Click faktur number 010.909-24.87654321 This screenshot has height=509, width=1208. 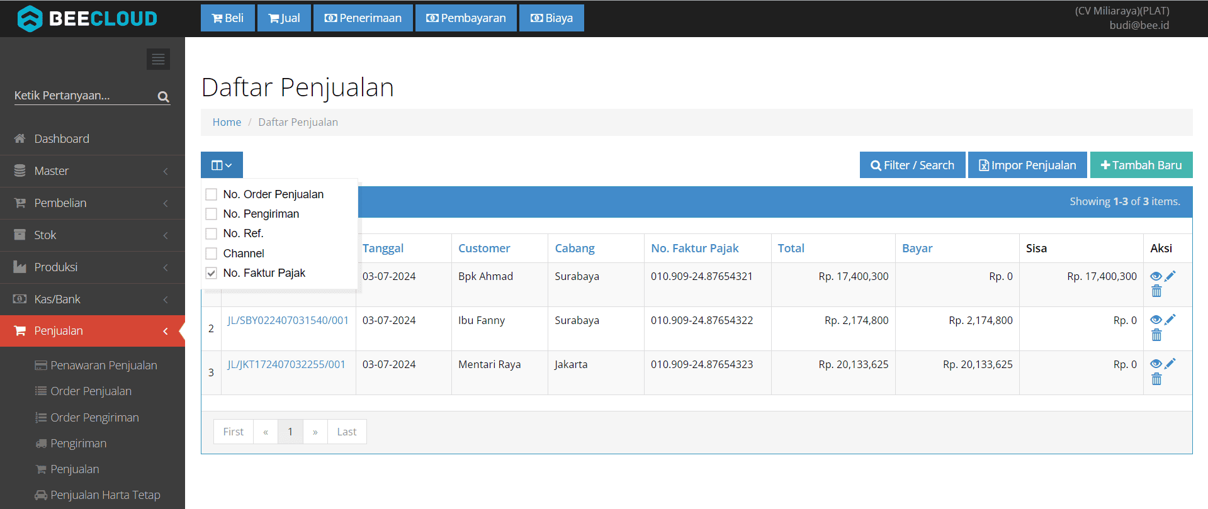(702, 276)
